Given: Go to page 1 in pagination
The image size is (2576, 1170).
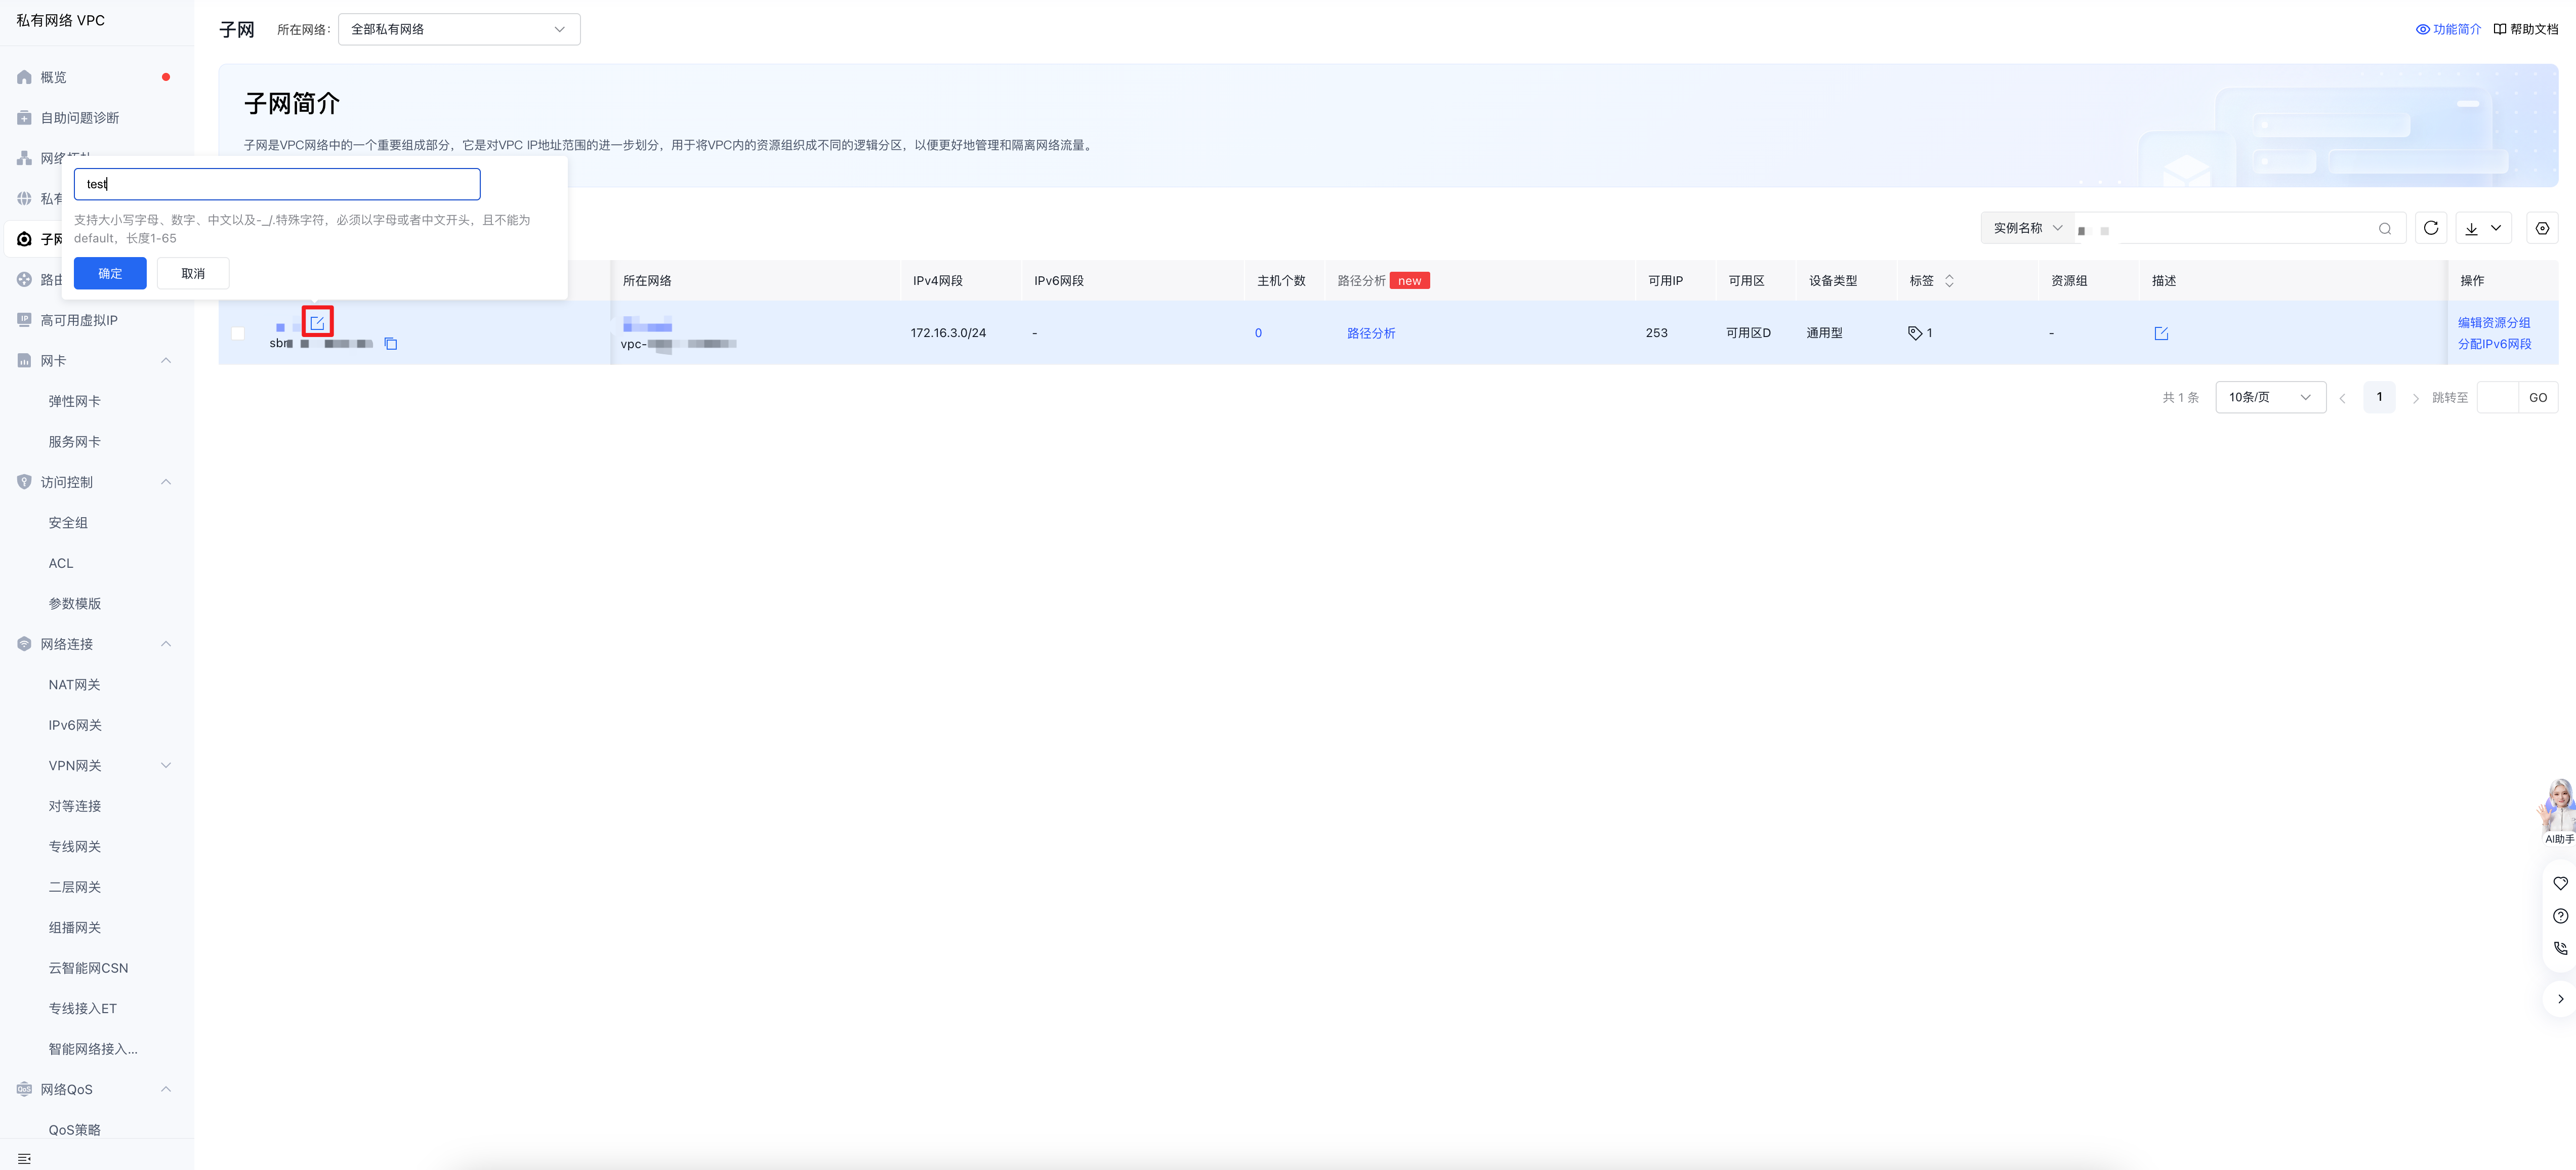Looking at the screenshot, I should (x=2379, y=397).
